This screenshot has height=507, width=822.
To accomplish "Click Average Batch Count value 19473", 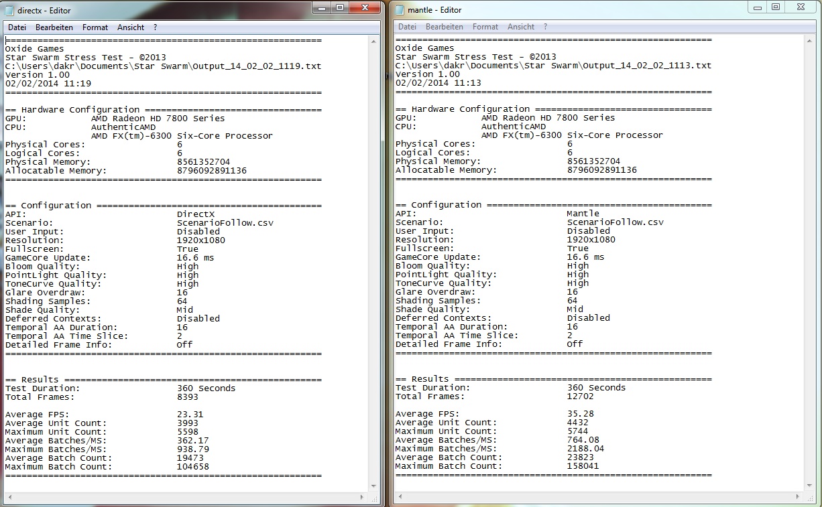I will click(190, 458).
